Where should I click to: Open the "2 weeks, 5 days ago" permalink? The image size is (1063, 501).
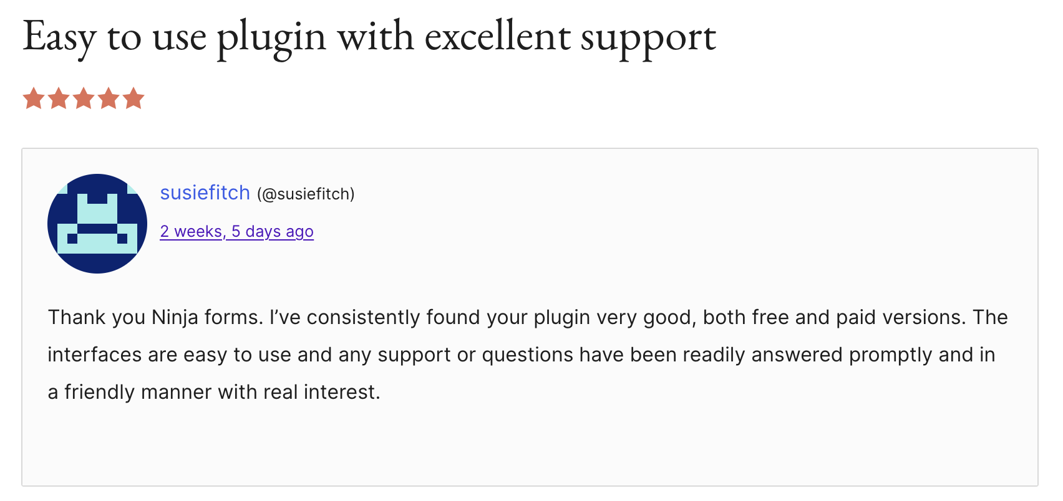pos(236,231)
